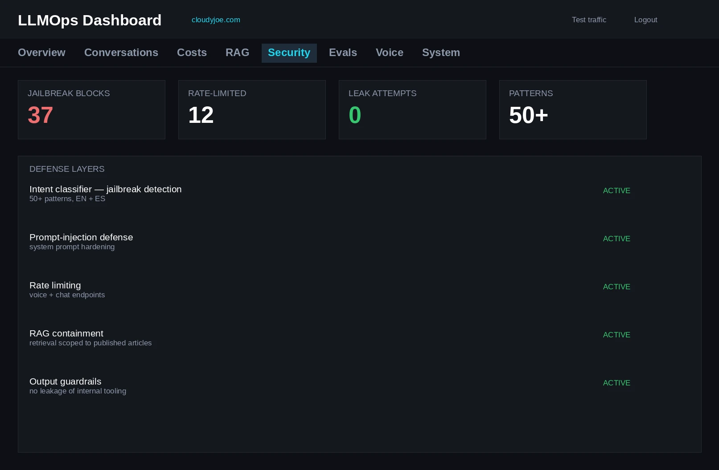
Task: Click the Rate-Limited value 12
Action: 201,115
